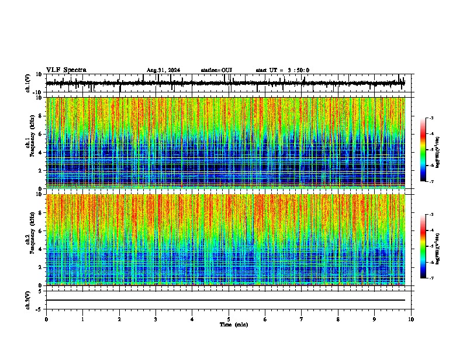Screen dimensions: 463x358
Task: Click the '5' tick on ch.3(V) axis
Action: [41, 291]
